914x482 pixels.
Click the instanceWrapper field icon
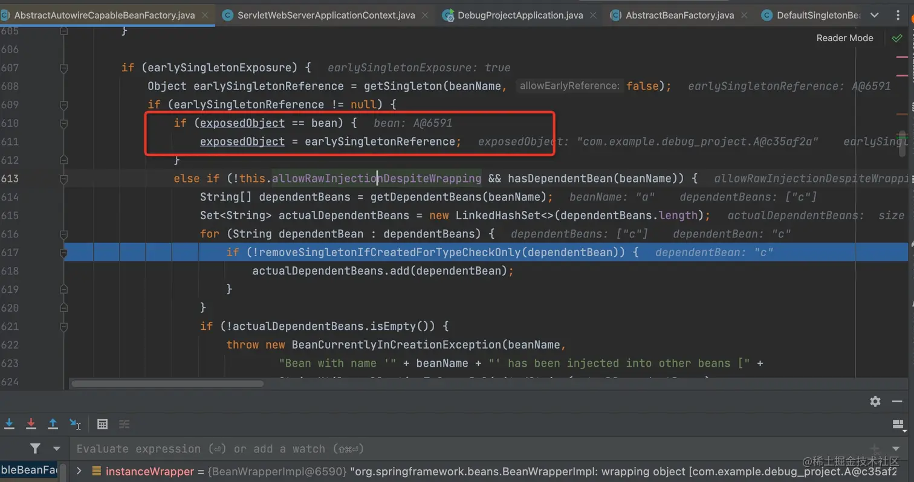(x=96, y=471)
